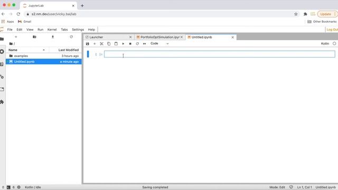338x190 pixels.
Task: Go back in the browser
Action: click(x=3, y=14)
